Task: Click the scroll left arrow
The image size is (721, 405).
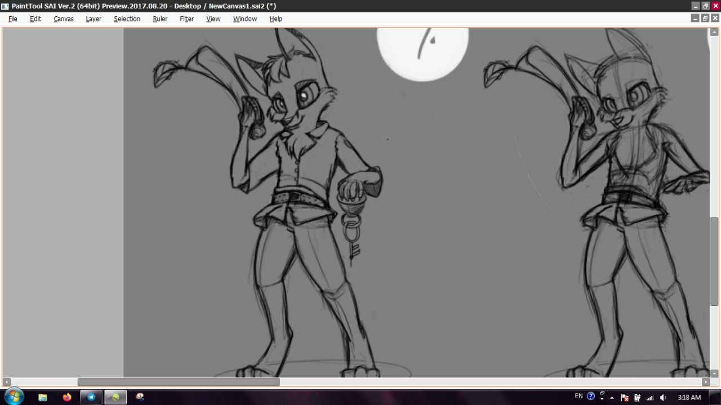Action: [x=6, y=382]
